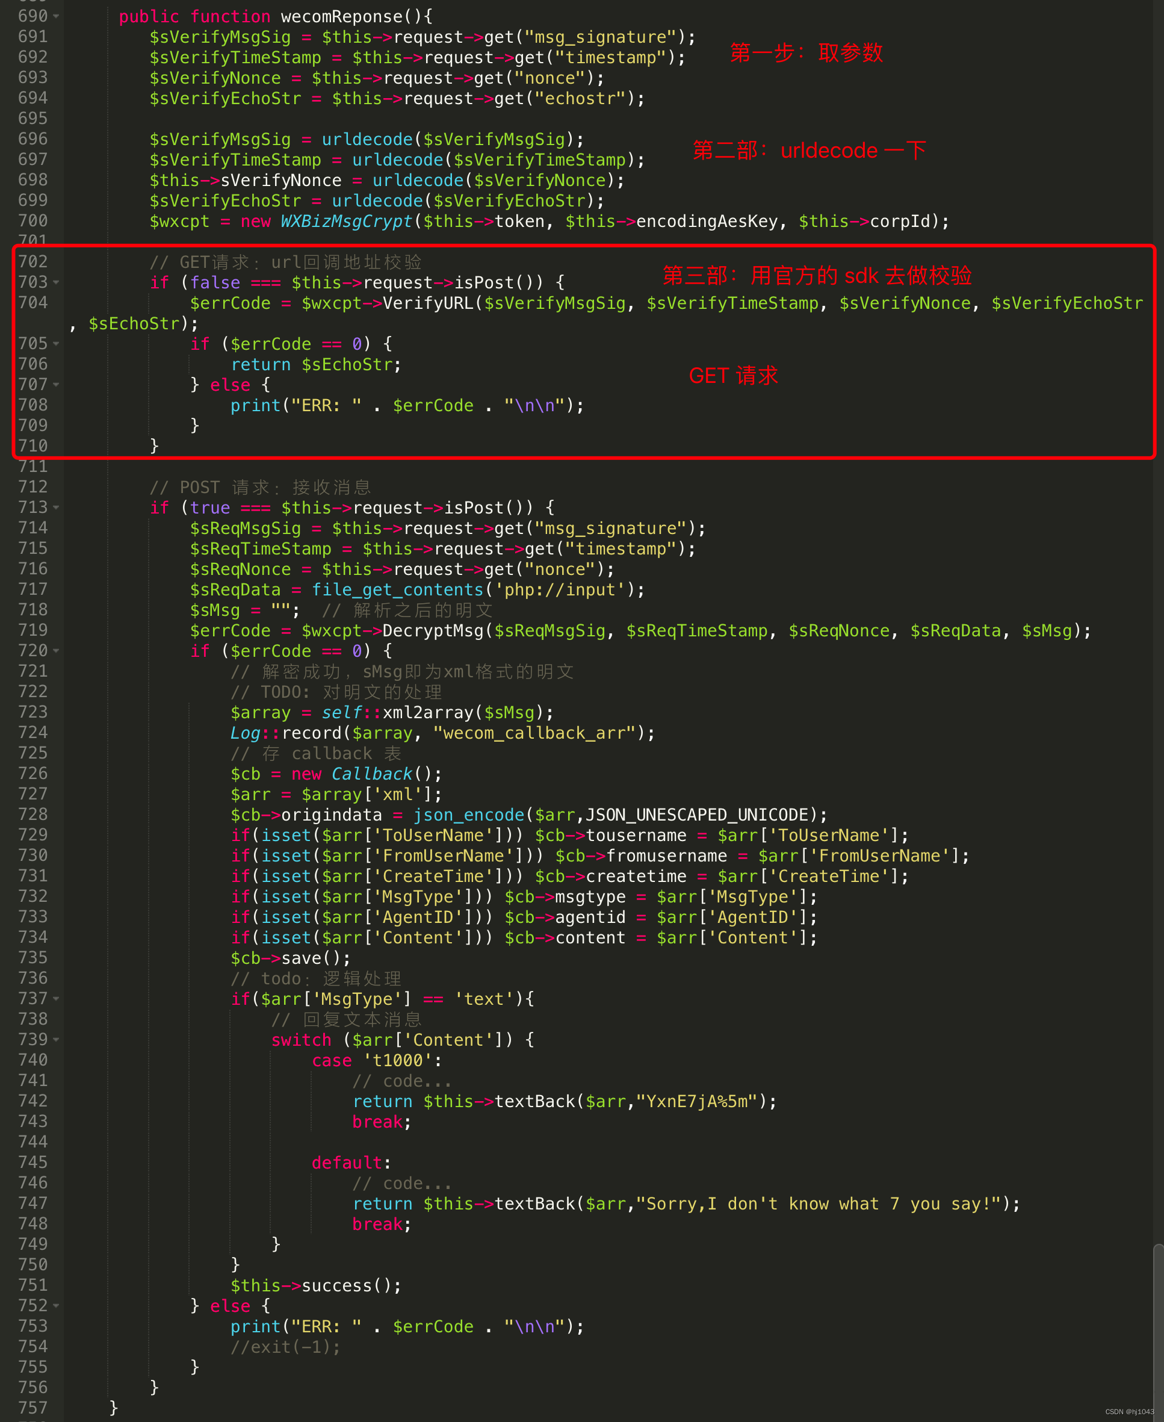Collapse the else fold arrow at line 752
Viewport: 1164px width, 1422px height.
point(57,1306)
